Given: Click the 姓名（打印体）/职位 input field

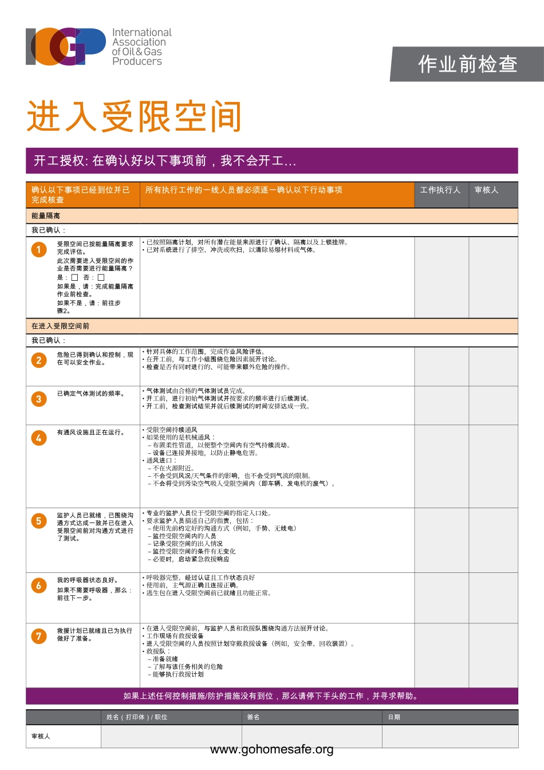Looking at the screenshot, I should tap(171, 736).
